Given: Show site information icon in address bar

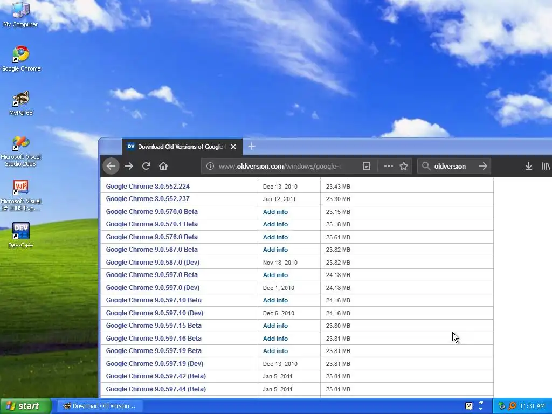Looking at the screenshot, I should pyautogui.click(x=210, y=166).
